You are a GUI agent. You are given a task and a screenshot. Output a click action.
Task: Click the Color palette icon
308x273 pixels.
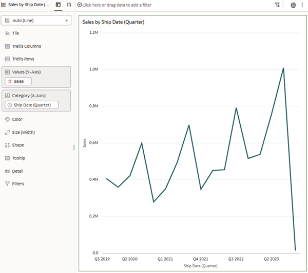tap(7, 119)
